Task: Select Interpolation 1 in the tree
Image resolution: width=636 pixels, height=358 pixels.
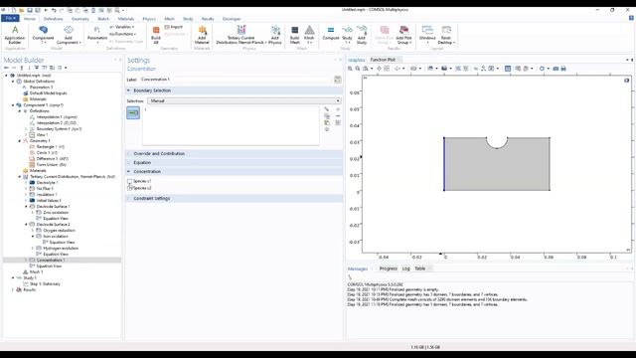Action: click(57, 117)
